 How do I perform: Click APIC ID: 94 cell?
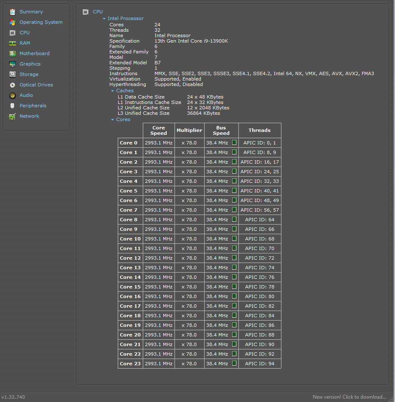[260, 364]
